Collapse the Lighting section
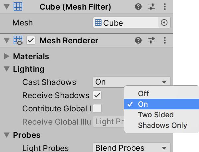 tap(7, 69)
